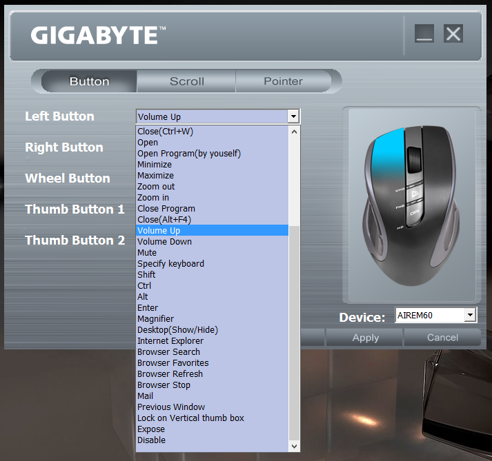Choose Ctrl key option
This screenshot has width=492, height=461.
(212, 285)
